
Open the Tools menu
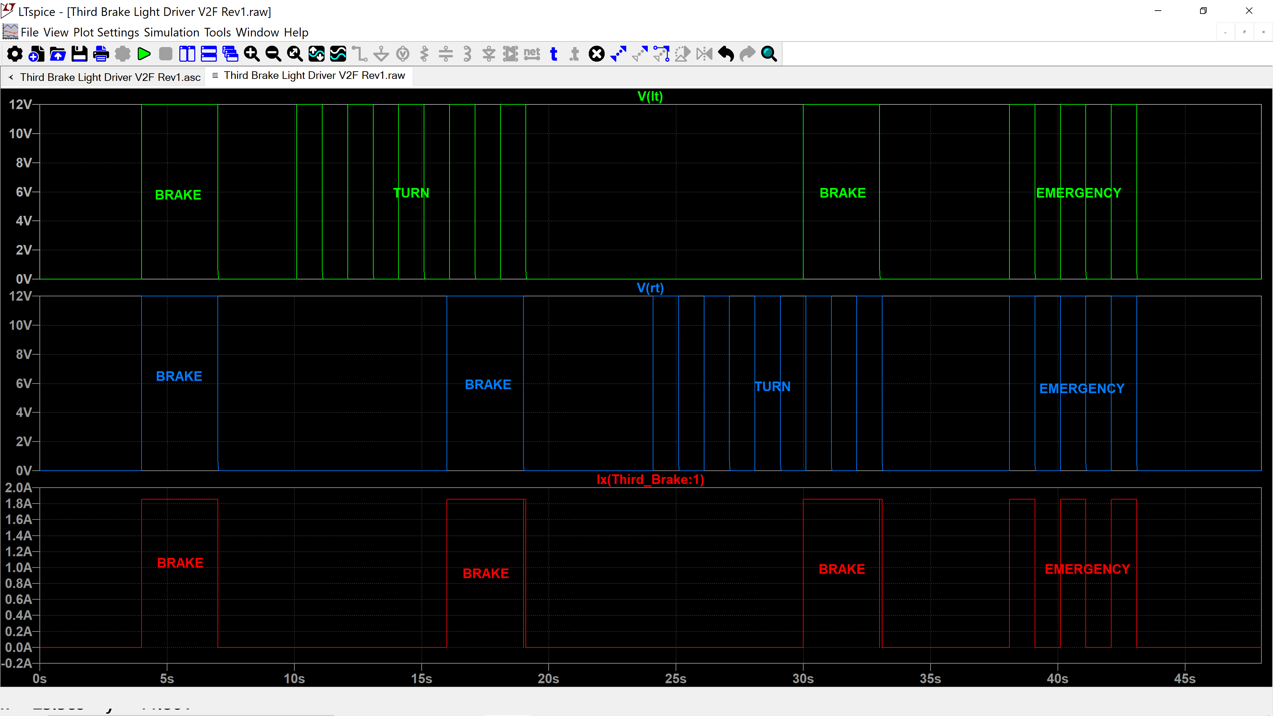[217, 32]
